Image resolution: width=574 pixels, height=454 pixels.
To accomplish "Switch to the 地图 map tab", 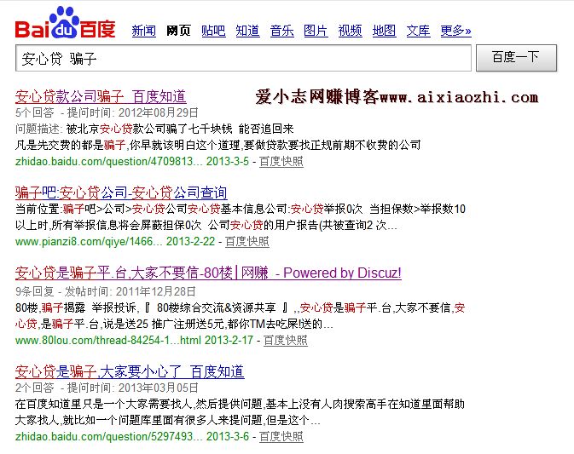I will [x=384, y=31].
